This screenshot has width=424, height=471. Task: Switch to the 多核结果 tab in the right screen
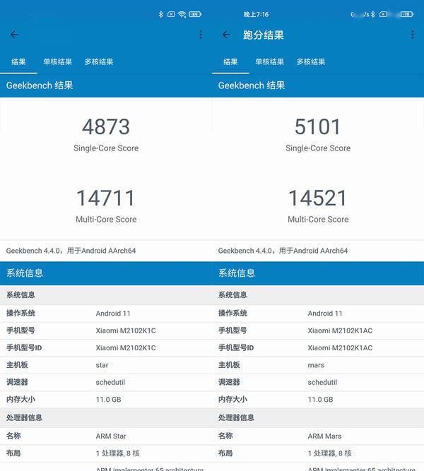[311, 62]
